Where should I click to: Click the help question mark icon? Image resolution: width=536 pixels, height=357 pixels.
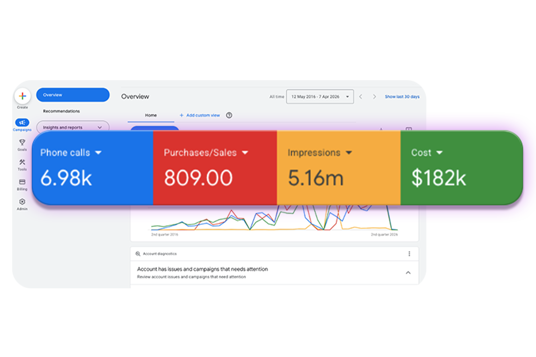point(229,115)
